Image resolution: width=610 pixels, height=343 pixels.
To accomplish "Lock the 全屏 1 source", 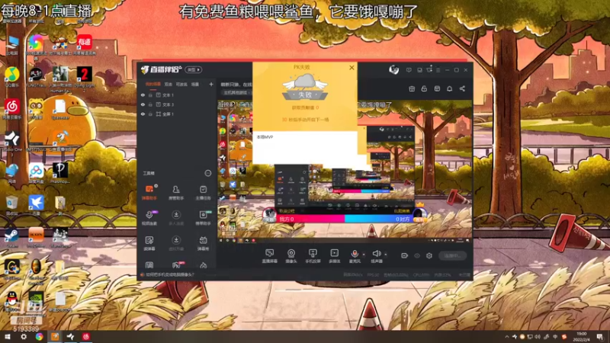I will [x=150, y=114].
